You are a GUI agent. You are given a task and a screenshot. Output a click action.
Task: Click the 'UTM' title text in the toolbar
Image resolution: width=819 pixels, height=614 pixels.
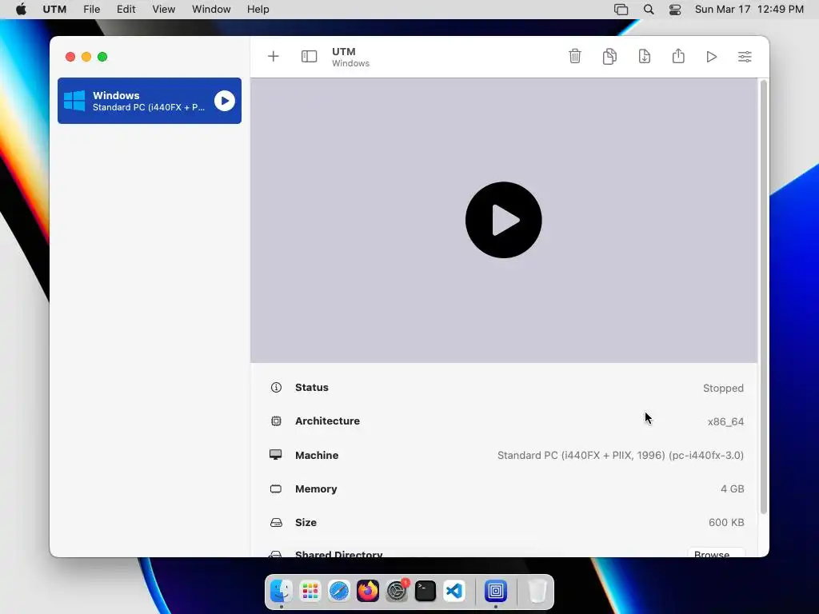(x=344, y=52)
